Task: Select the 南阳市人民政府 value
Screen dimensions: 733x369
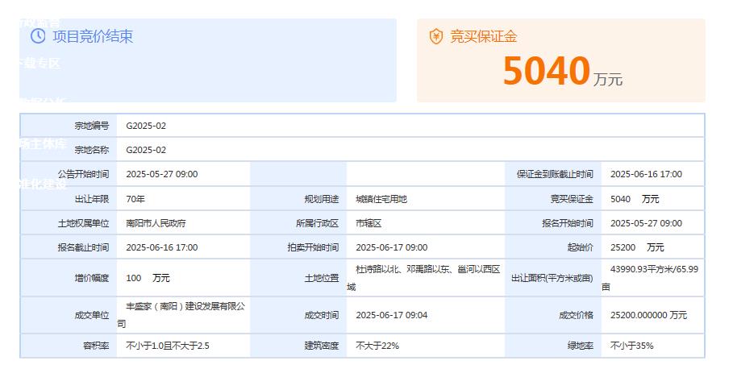Action: pos(156,223)
